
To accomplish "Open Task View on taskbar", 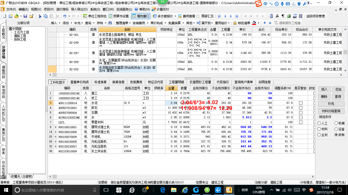I will [106, 190].
